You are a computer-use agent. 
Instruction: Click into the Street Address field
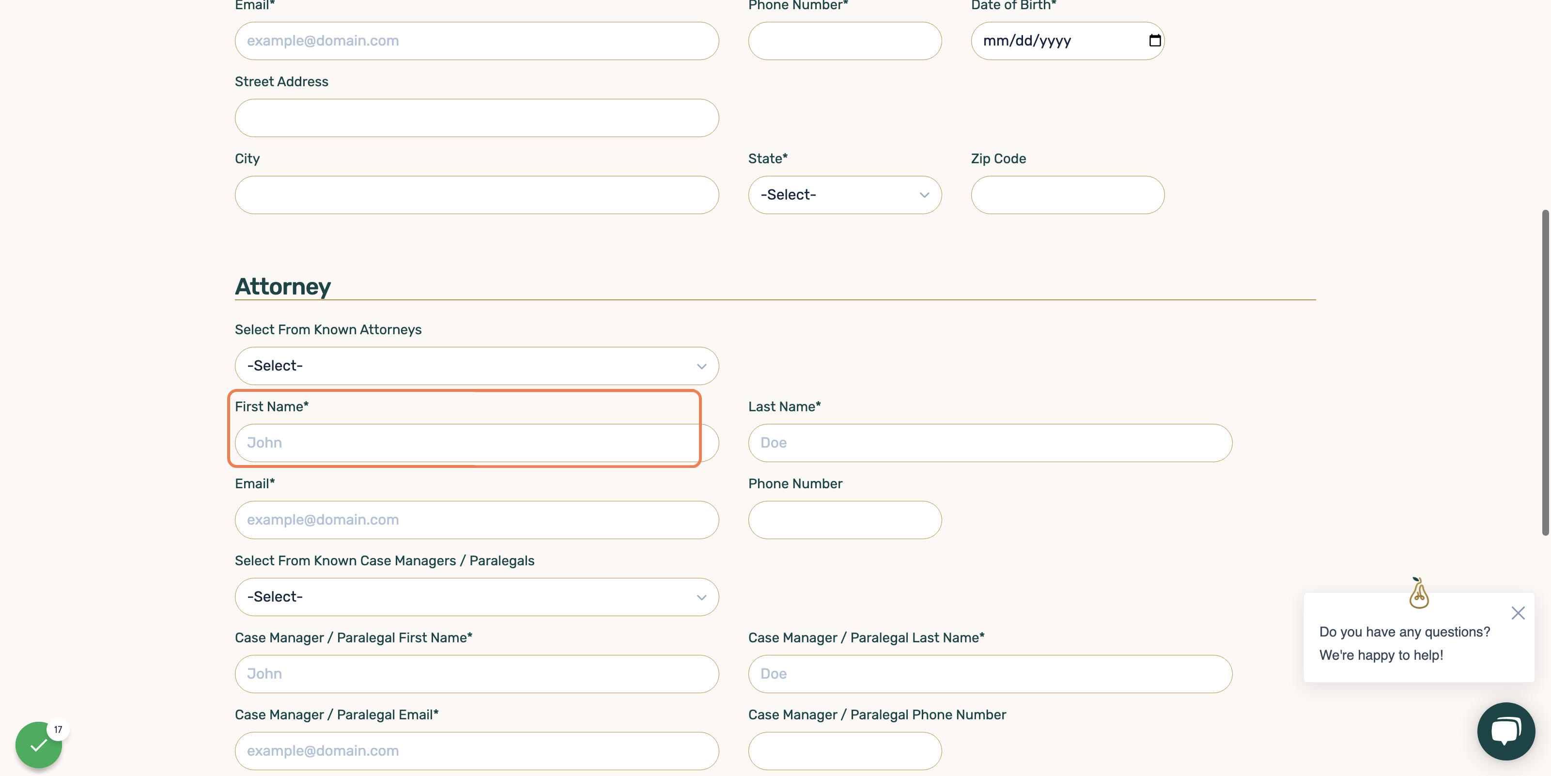click(477, 117)
